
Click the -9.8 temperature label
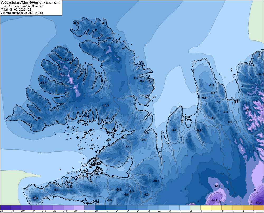126,194
